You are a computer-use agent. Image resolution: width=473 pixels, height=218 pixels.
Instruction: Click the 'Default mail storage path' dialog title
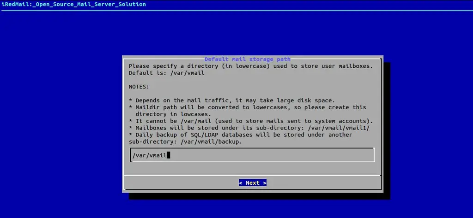(248, 59)
